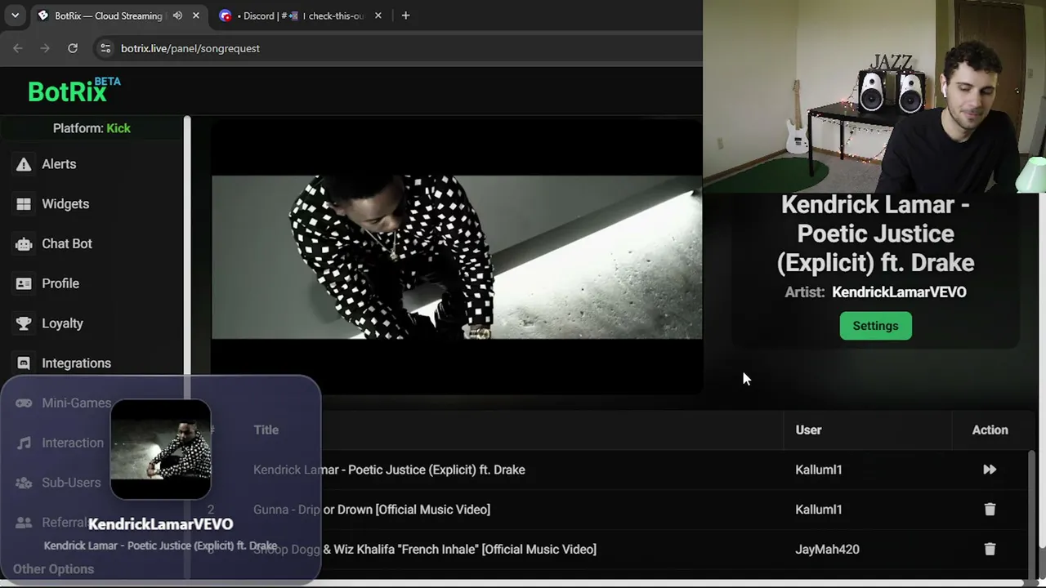Click the Action column header

(x=990, y=430)
